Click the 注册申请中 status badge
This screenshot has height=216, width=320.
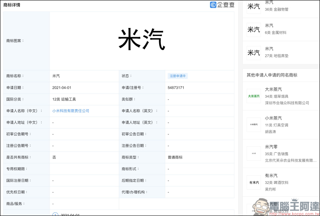point(178,76)
